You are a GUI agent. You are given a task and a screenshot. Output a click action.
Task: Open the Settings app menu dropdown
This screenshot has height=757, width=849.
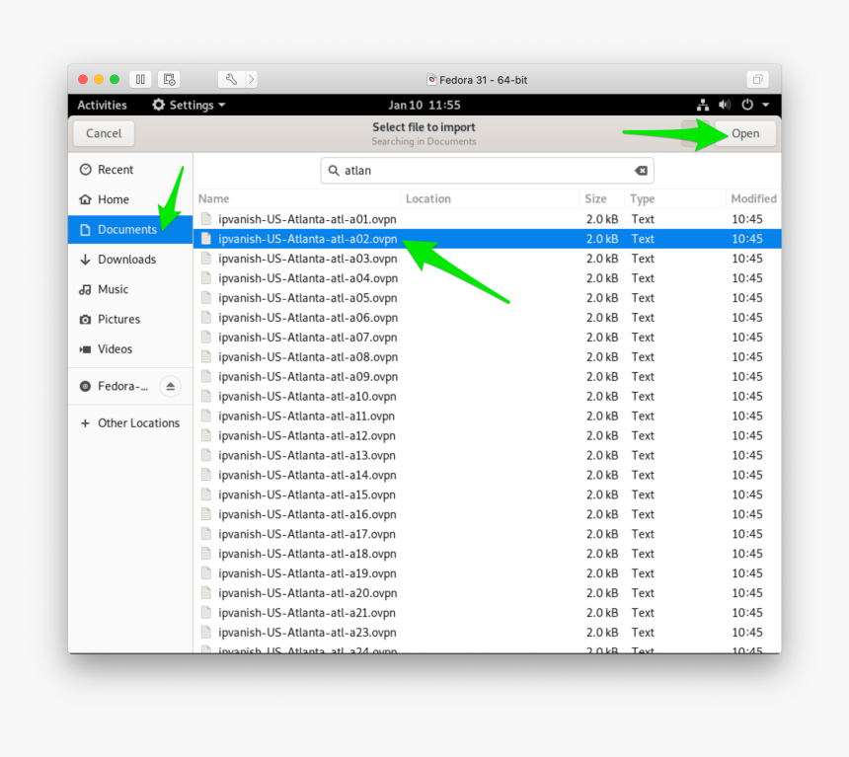pos(189,106)
